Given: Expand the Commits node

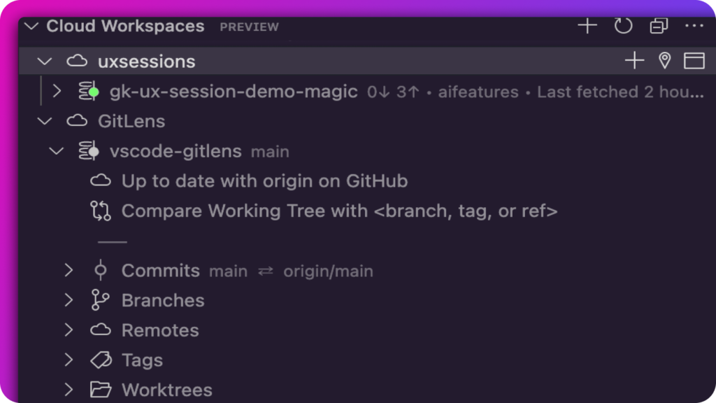Looking at the screenshot, I should 69,270.
